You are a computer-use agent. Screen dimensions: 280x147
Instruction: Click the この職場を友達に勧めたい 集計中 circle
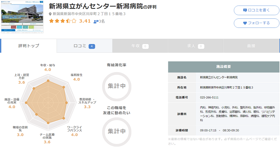[x=117, y=132]
